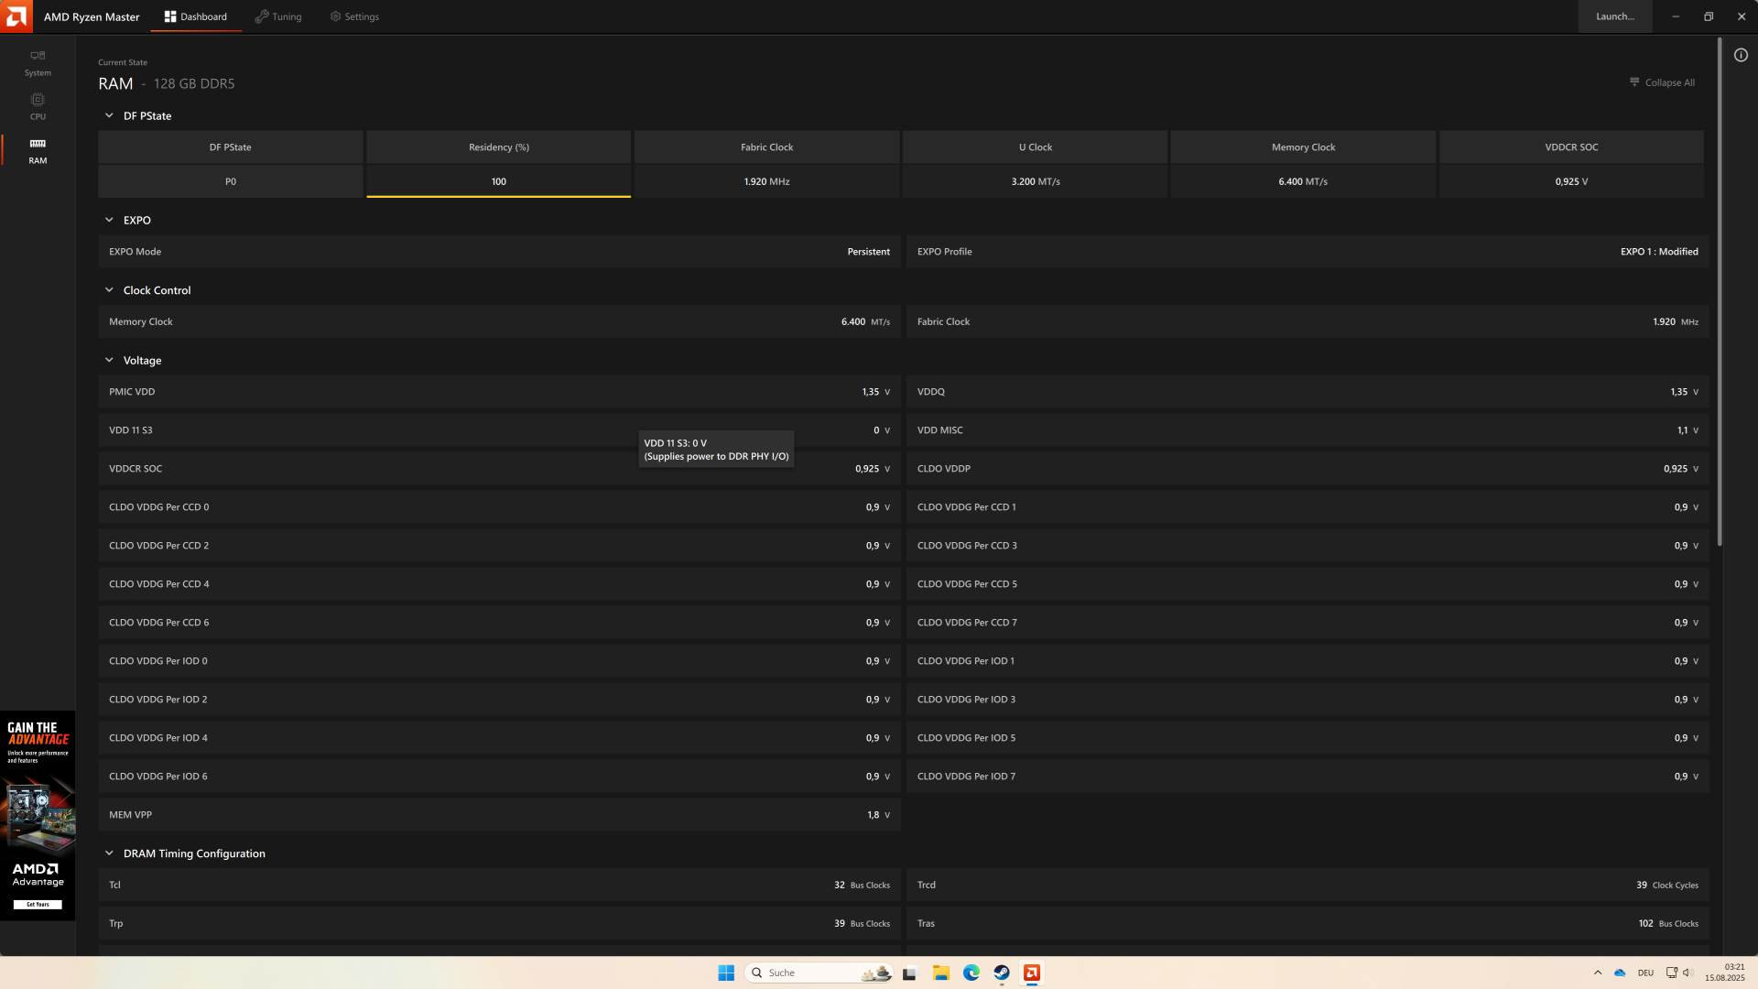Open the System section in the sidebar
The width and height of the screenshot is (1758, 989).
click(38, 63)
